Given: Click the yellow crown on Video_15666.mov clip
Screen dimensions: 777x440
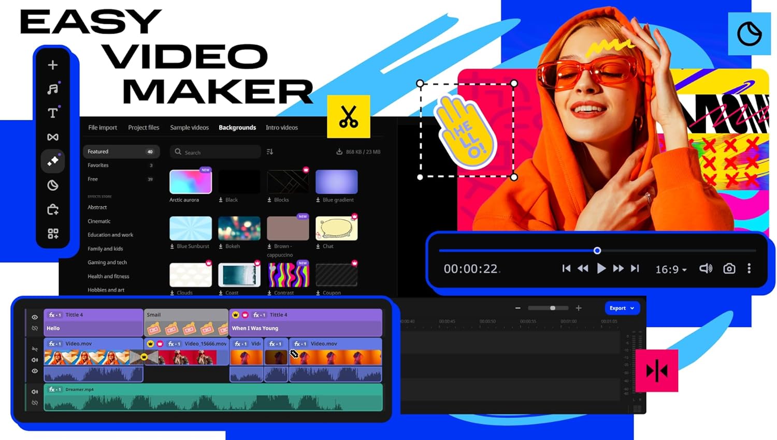Looking at the screenshot, I should 151,344.
